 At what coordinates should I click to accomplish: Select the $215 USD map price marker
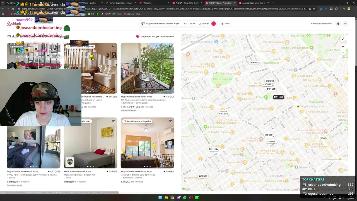coord(223,114)
